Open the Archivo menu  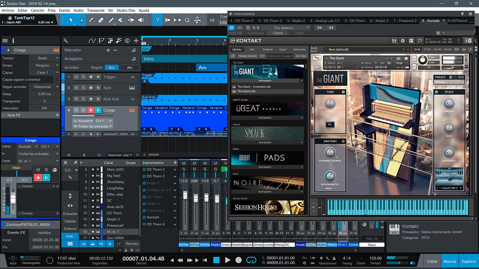(x=8, y=10)
